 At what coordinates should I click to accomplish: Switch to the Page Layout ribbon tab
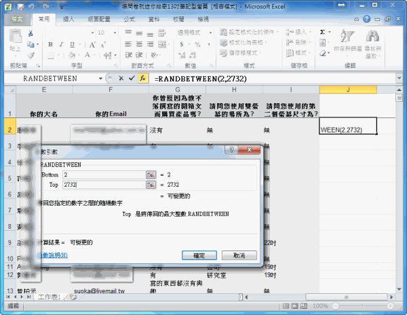pos(98,19)
